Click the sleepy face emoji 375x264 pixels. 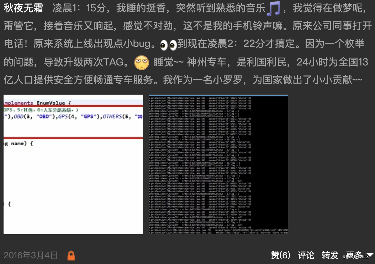pos(142,62)
